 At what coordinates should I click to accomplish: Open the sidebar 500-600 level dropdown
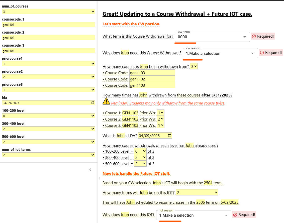(48, 142)
